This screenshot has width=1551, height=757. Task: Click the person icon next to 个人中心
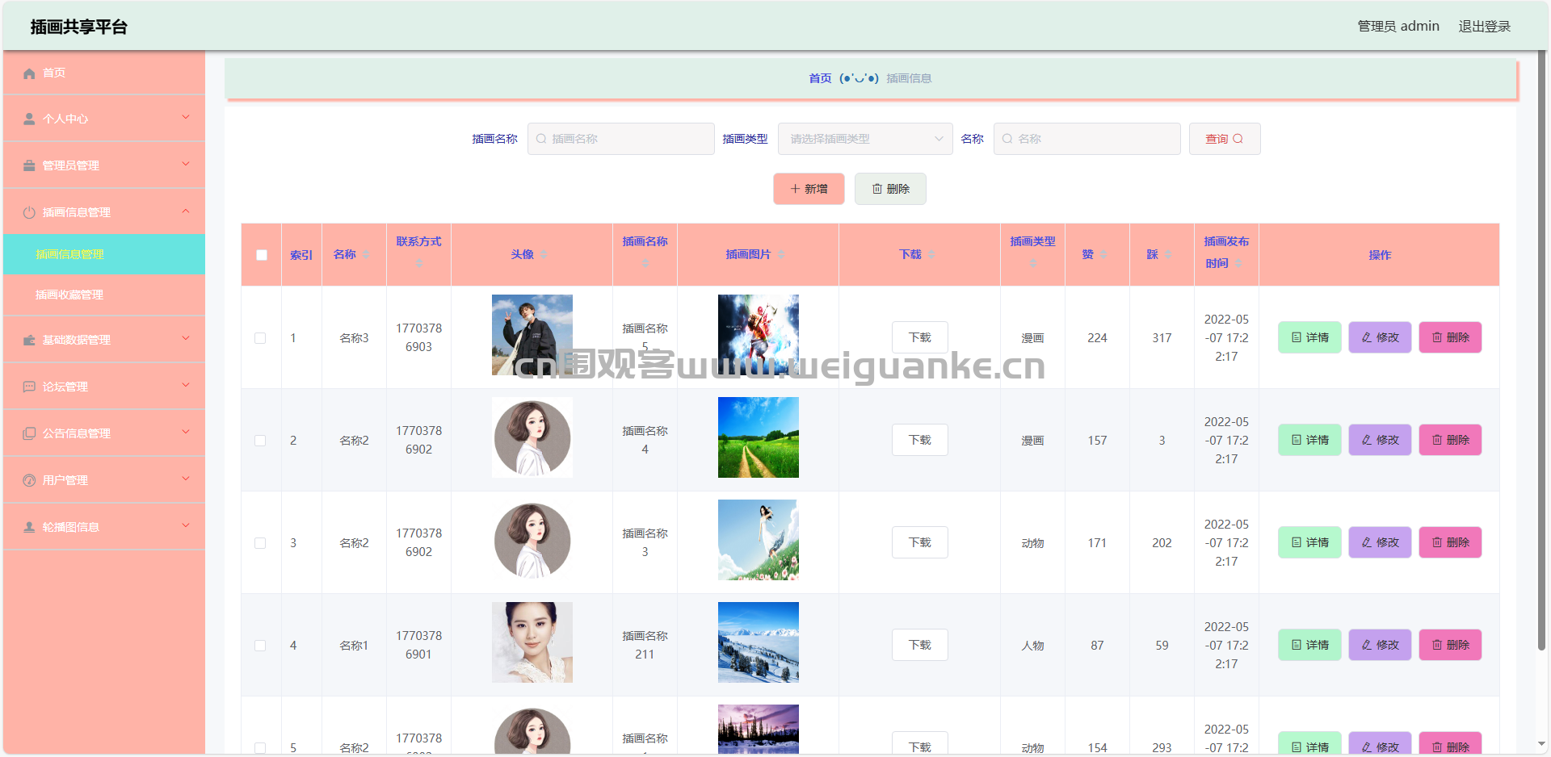29,119
